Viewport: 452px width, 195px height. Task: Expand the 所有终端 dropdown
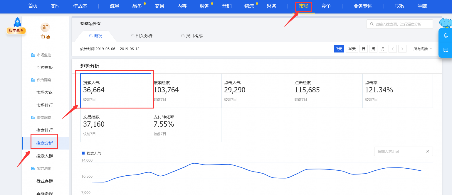(x=423, y=49)
